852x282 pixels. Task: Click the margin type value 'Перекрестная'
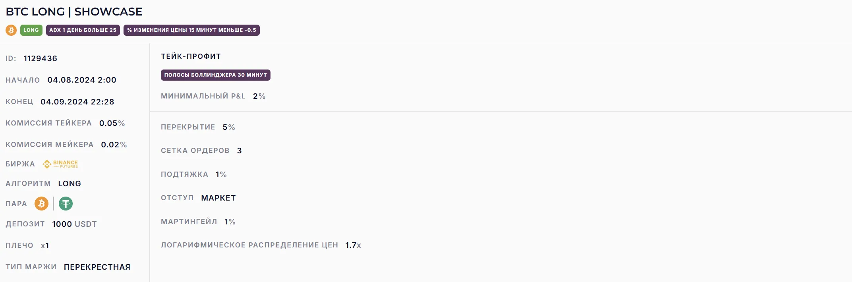click(97, 267)
